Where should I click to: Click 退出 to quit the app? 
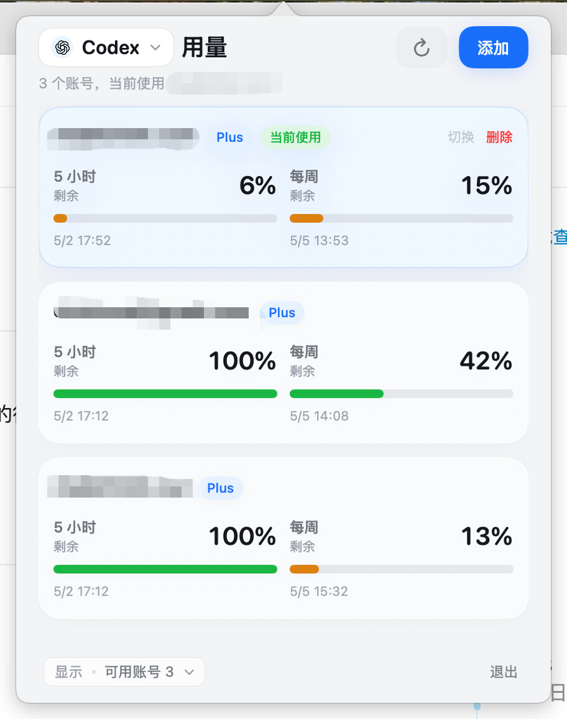click(504, 672)
